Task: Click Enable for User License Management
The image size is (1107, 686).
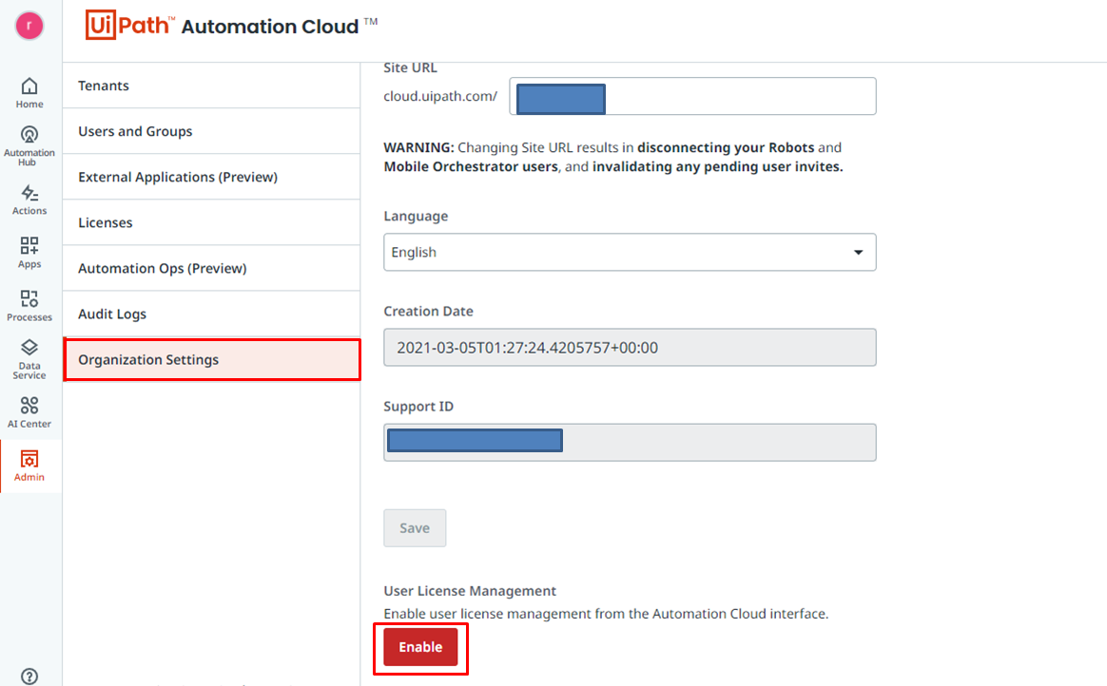Action: [420, 647]
